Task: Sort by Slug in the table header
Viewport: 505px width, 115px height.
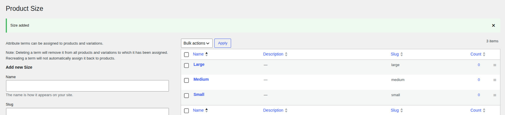Action: [397, 54]
